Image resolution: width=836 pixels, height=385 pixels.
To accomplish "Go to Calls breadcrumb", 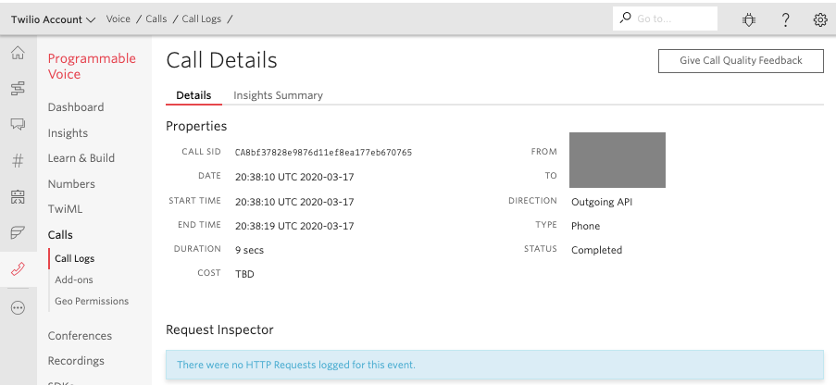I will tap(156, 19).
